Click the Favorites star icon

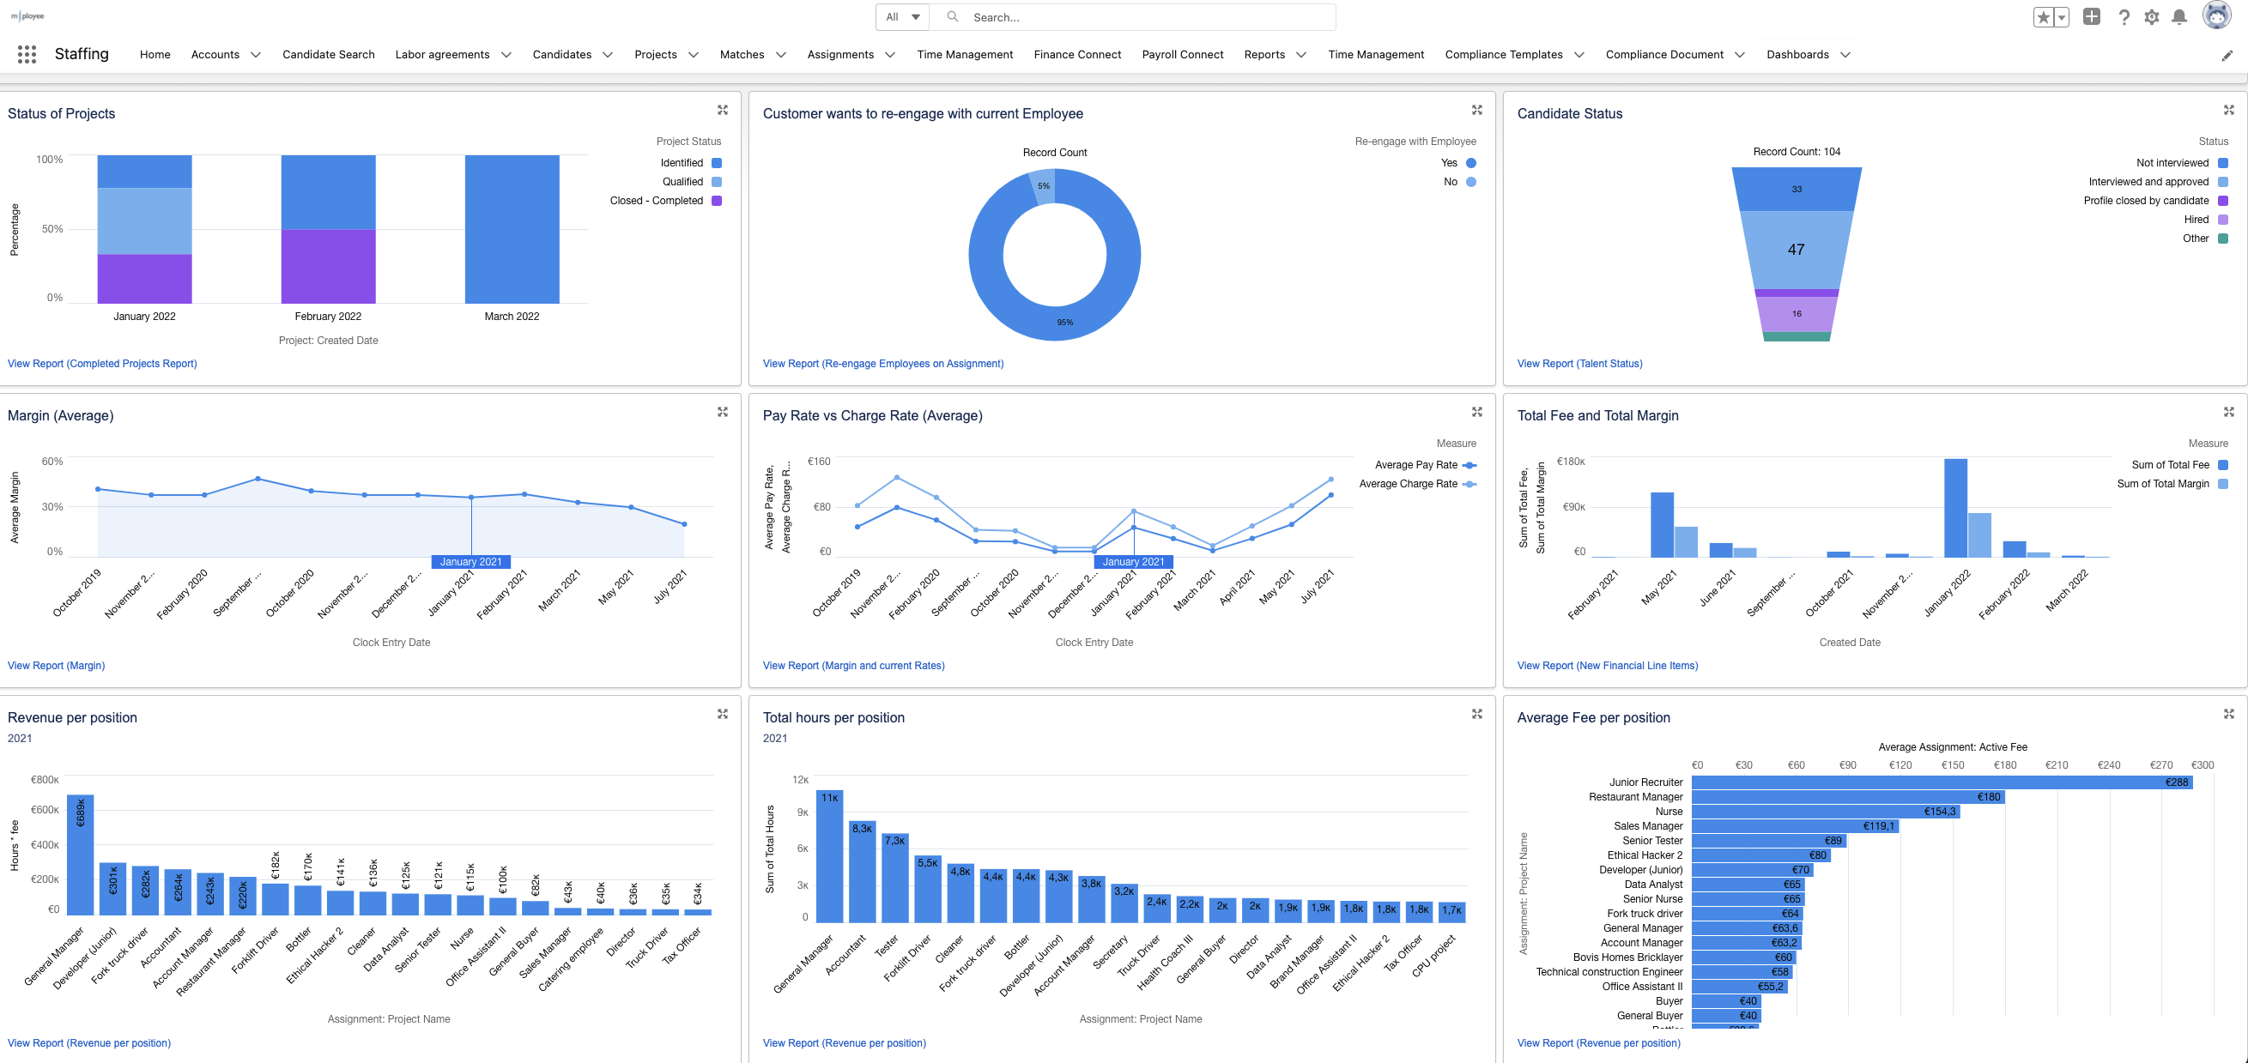[2043, 16]
